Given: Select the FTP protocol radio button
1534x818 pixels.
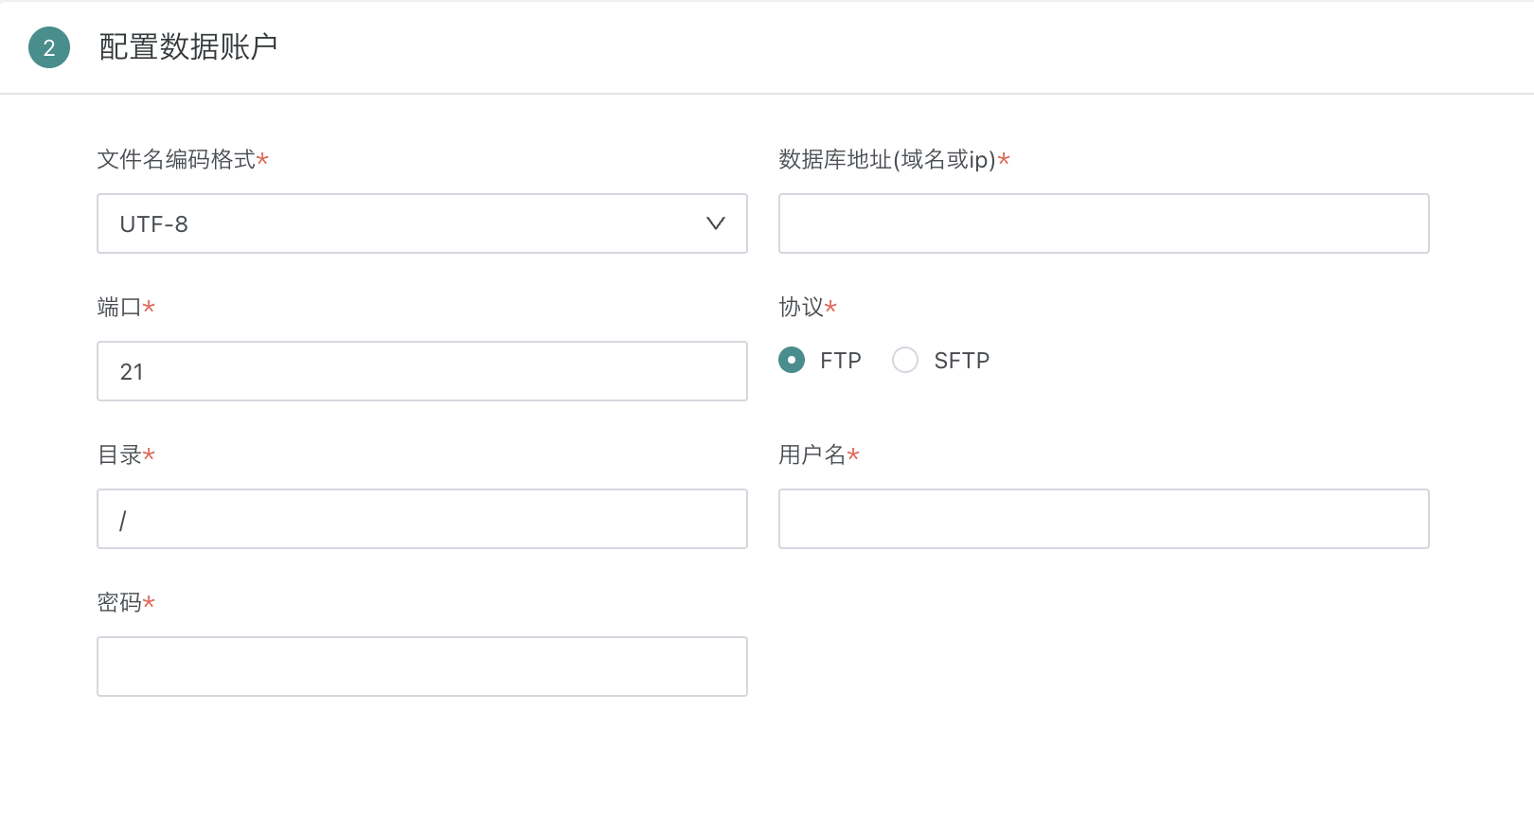Looking at the screenshot, I should click(x=792, y=360).
